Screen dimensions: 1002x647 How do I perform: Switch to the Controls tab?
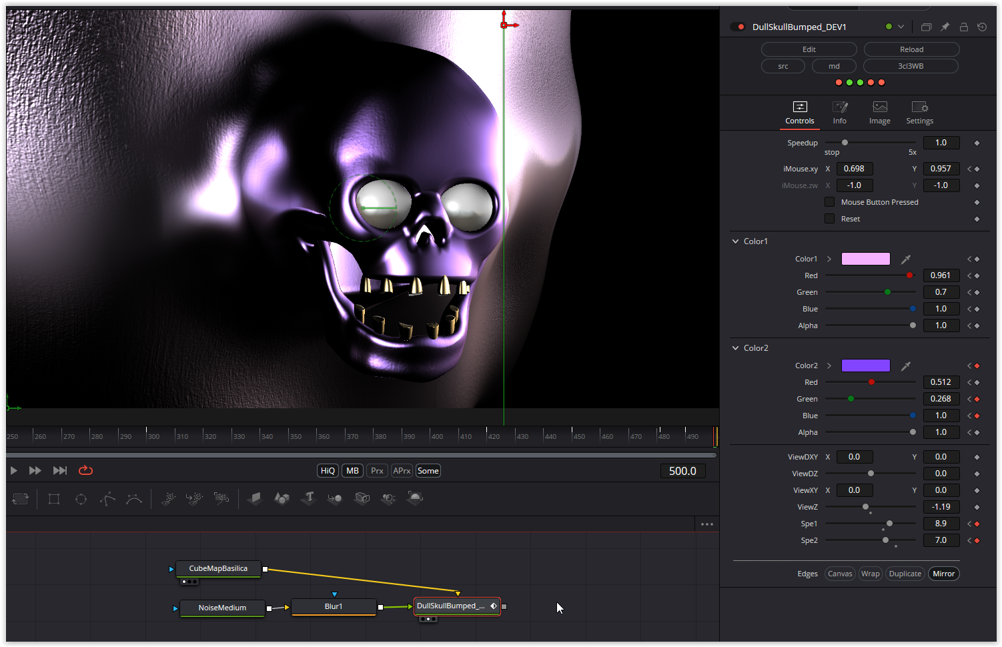pos(800,113)
